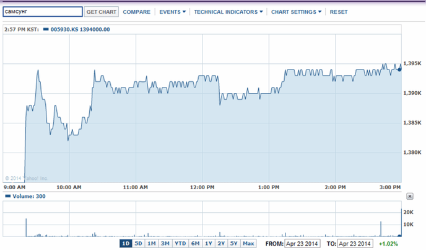Click the ticker symbol search field
The width and height of the screenshot is (426, 250).
coord(43,12)
